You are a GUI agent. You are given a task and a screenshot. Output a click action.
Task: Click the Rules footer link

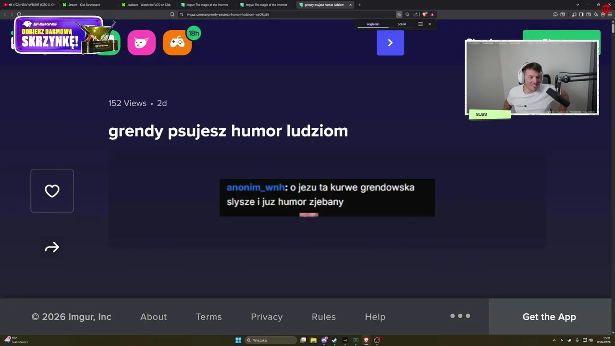324,317
